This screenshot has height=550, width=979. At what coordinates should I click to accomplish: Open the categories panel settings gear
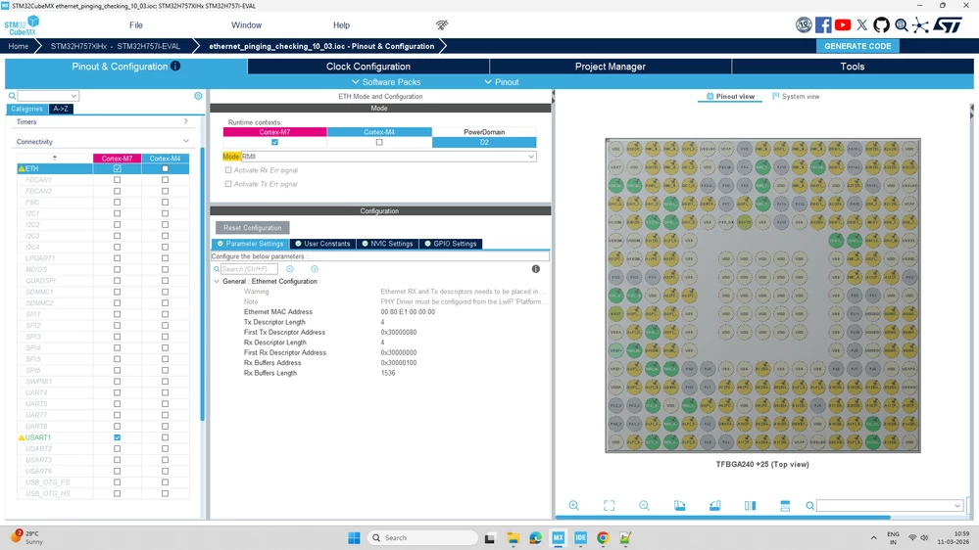click(x=198, y=96)
